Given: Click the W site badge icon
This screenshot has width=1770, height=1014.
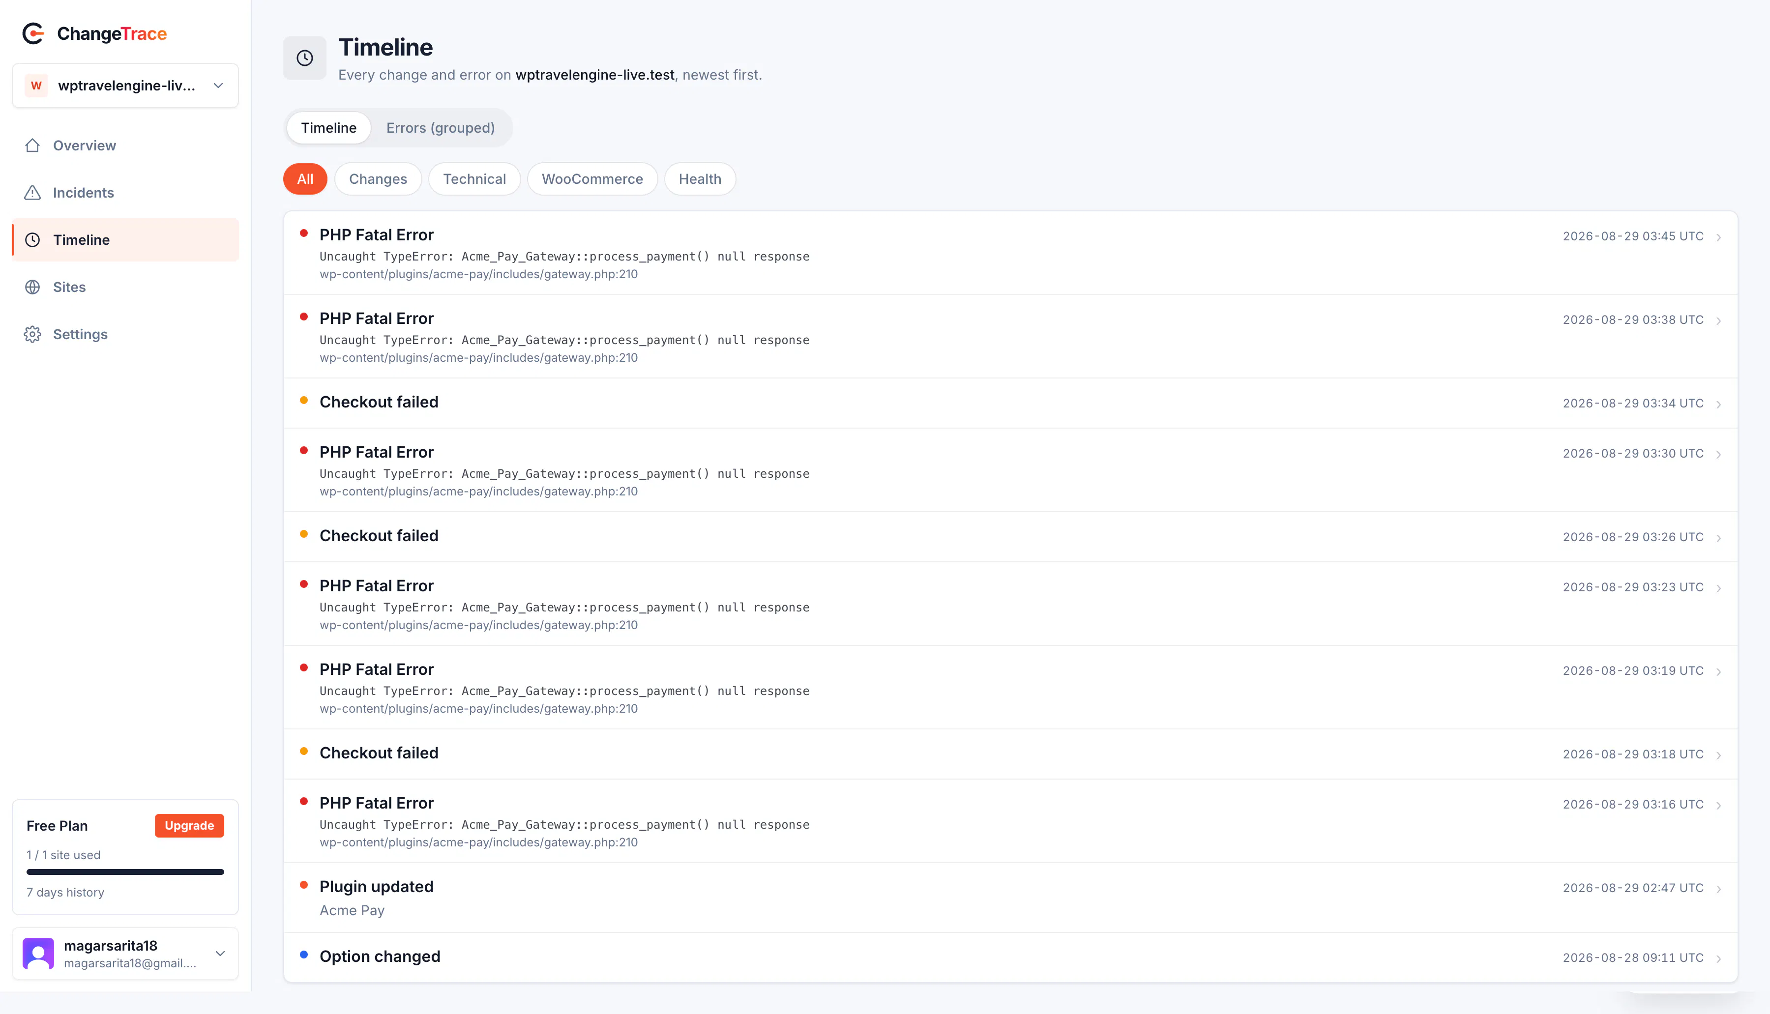Looking at the screenshot, I should point(36,86).
